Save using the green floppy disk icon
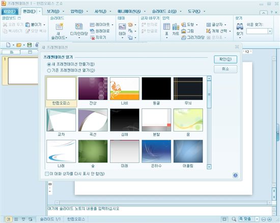This screenshot has height=223, width=280. (30, 45)
